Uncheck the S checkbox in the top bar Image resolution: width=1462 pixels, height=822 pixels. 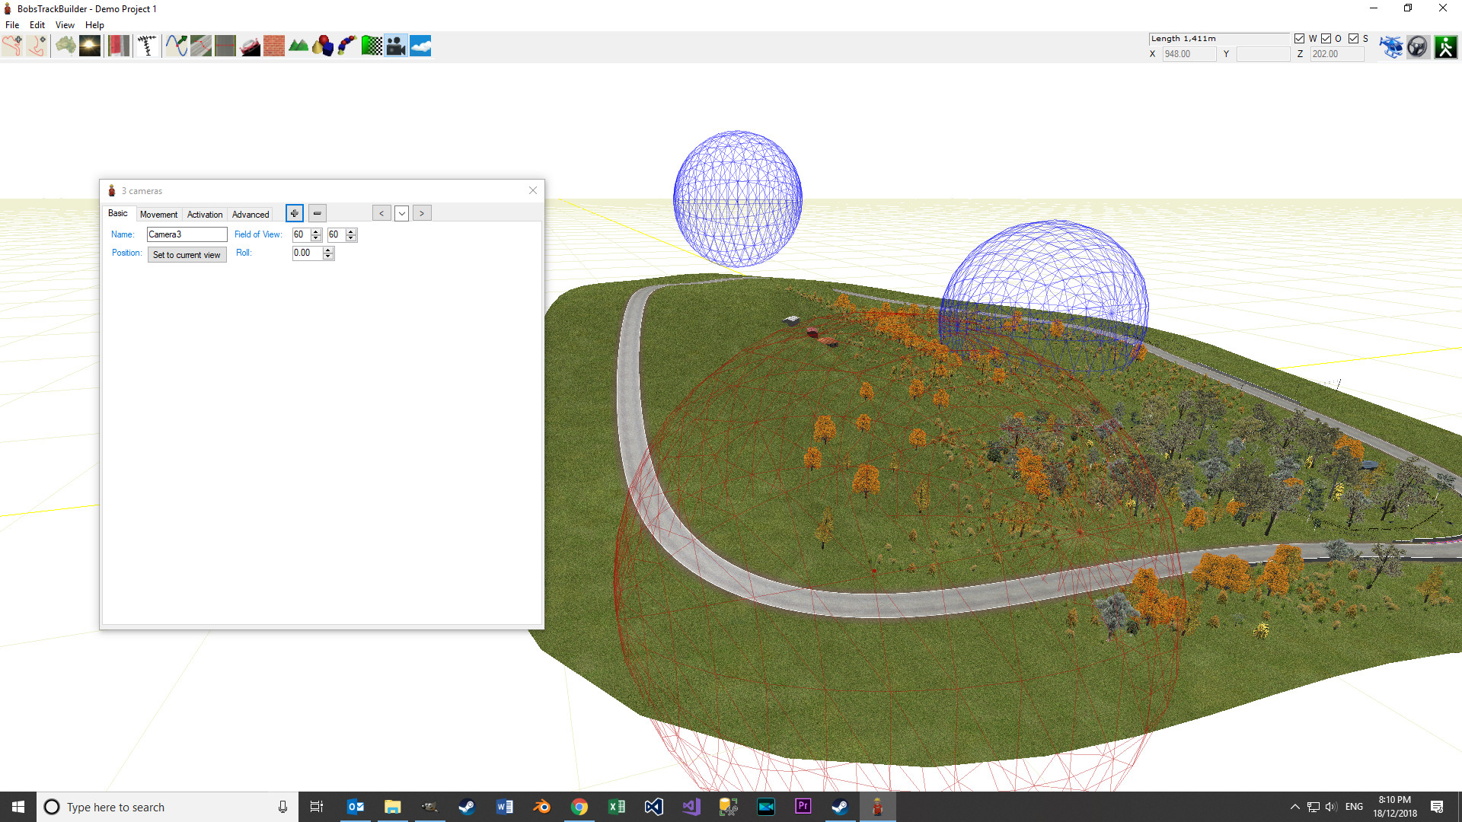coord(1355,38)
